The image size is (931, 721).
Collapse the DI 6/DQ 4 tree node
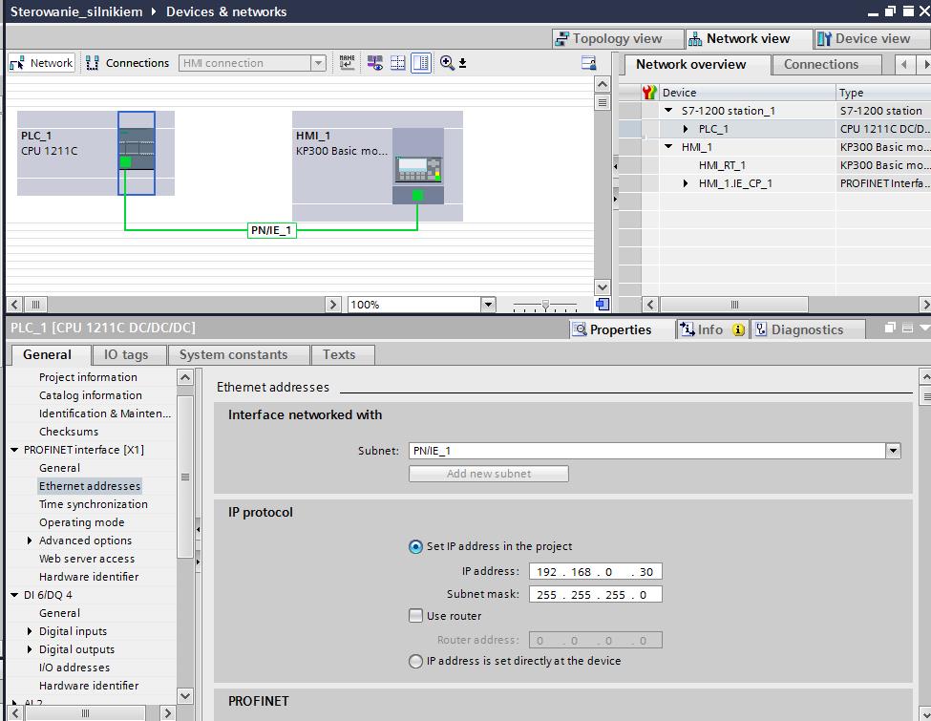pos(15,595)
